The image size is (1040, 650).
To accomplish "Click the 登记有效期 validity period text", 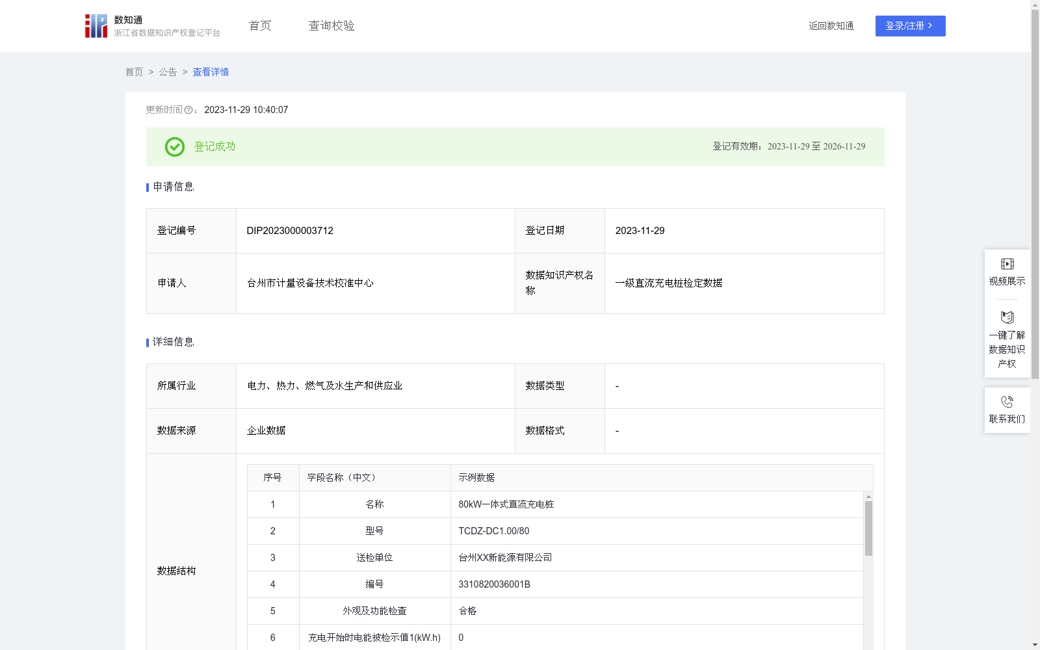I will [788, 147].
